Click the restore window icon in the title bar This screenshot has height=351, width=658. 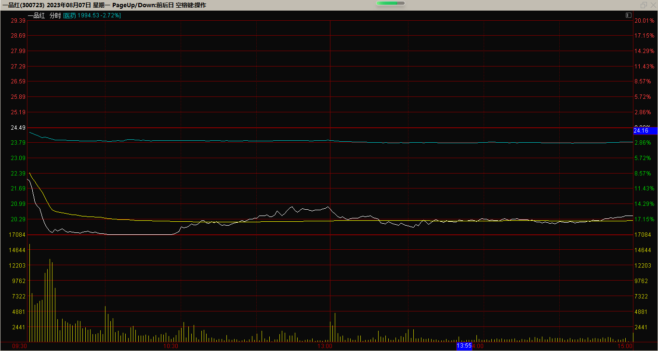[x=644, y=5]
